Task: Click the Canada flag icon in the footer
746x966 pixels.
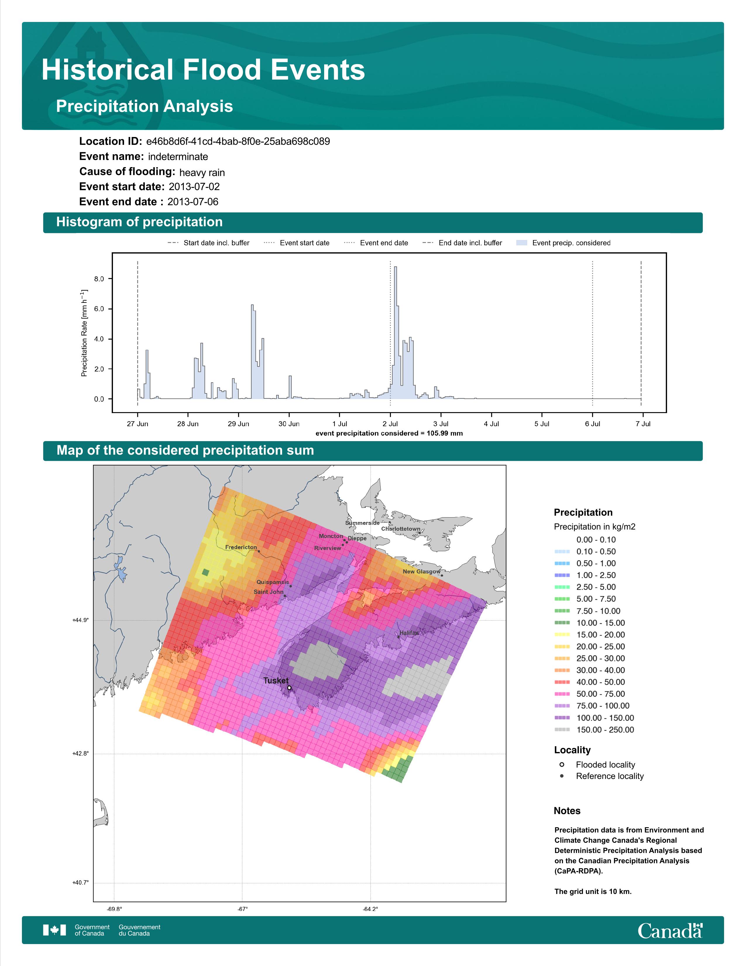Action: (x=54, y=930)
